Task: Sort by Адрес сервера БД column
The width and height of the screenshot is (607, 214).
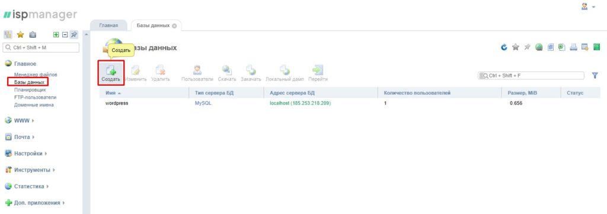Action: click(321, 93)
